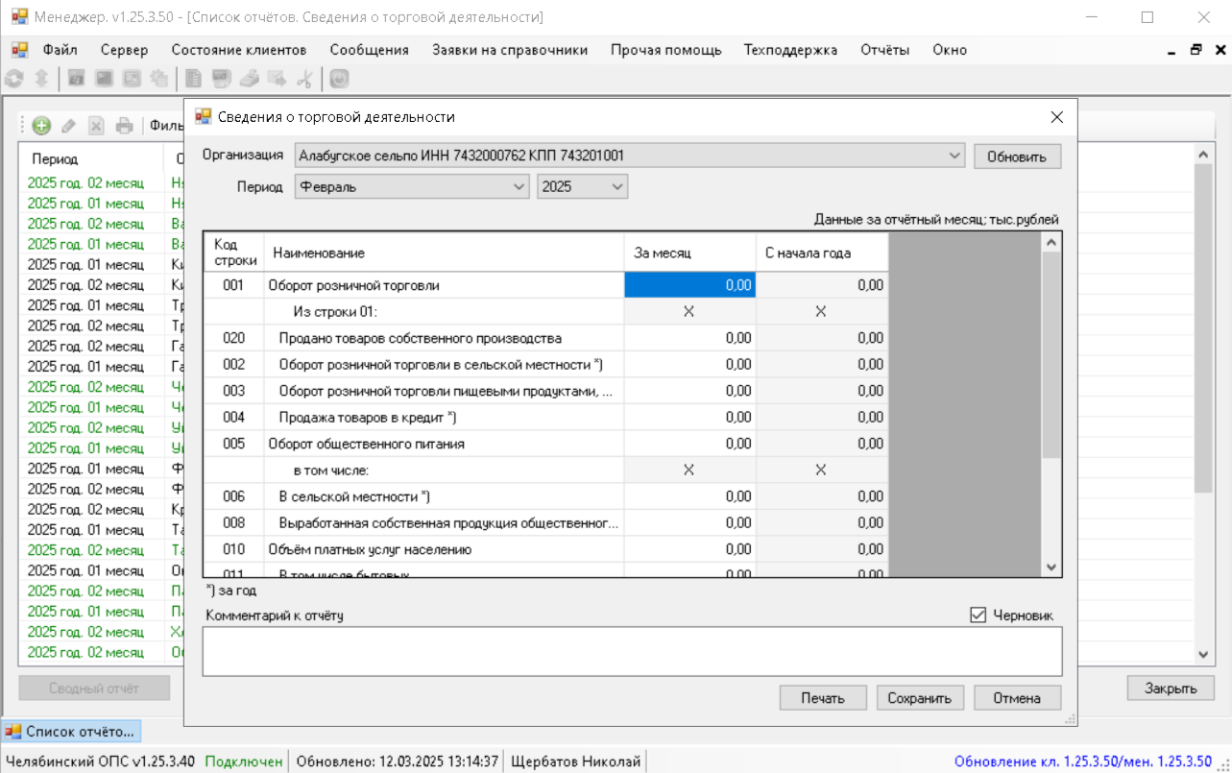Click the reports list scrollbar down arrow

point(1204,654)
